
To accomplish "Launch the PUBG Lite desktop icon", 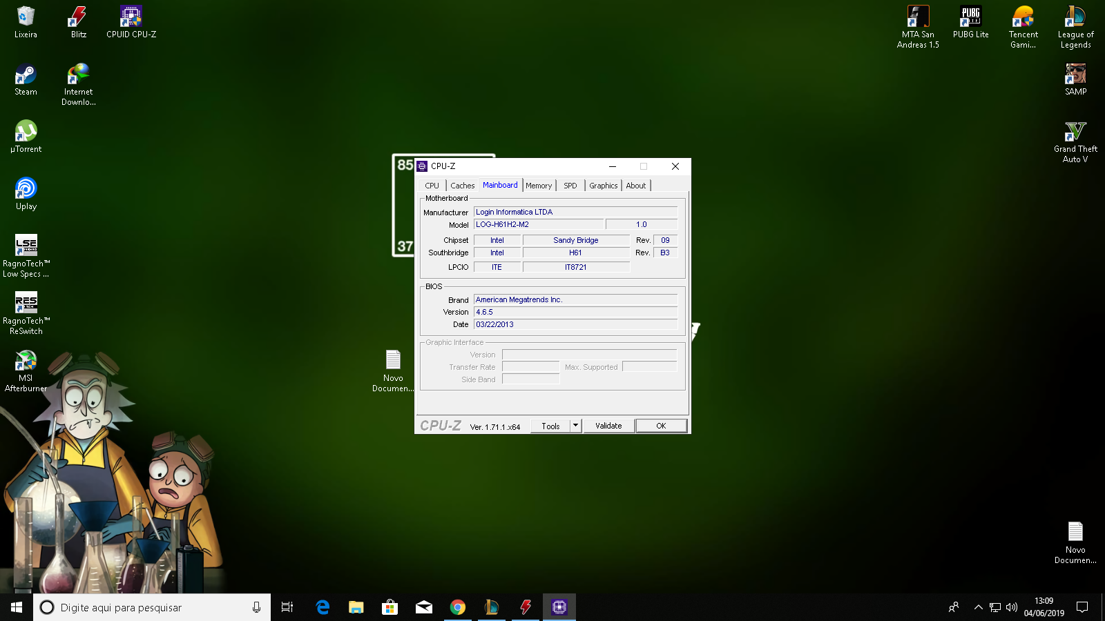I will click(x=970, y=22).
